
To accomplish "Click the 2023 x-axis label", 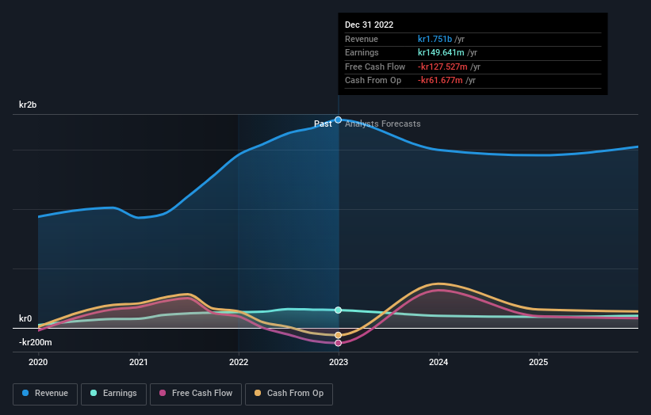I will (339, 363).
